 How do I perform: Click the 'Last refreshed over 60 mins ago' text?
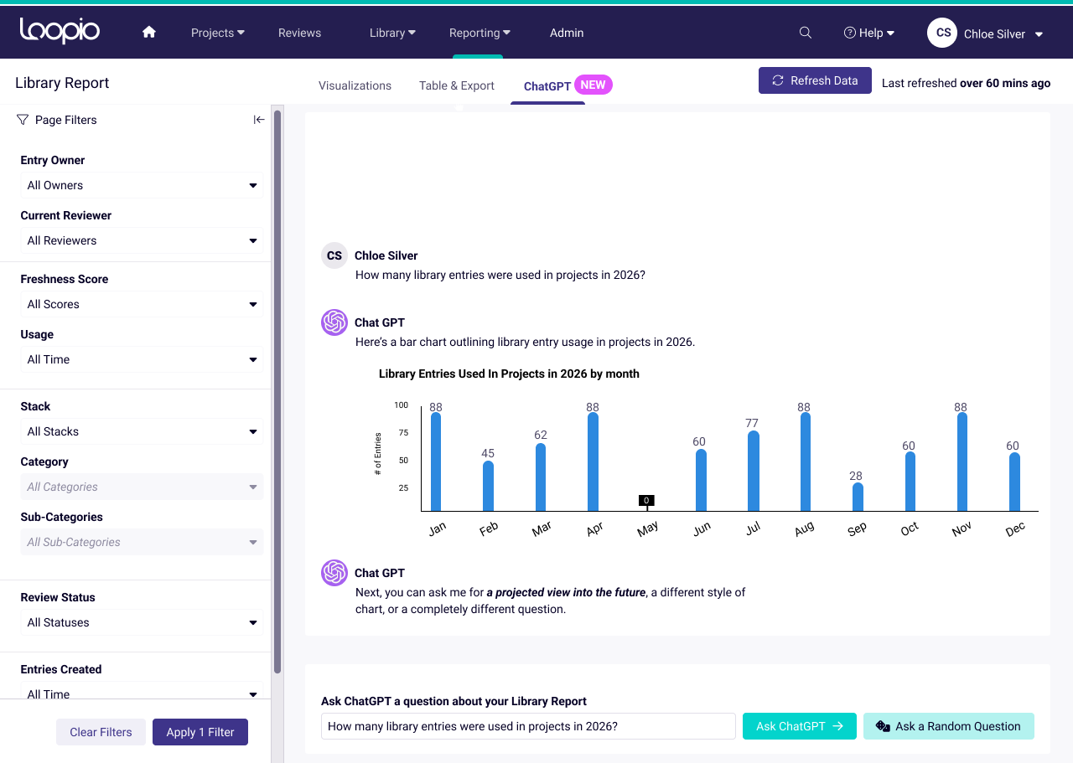click(966, 83)
